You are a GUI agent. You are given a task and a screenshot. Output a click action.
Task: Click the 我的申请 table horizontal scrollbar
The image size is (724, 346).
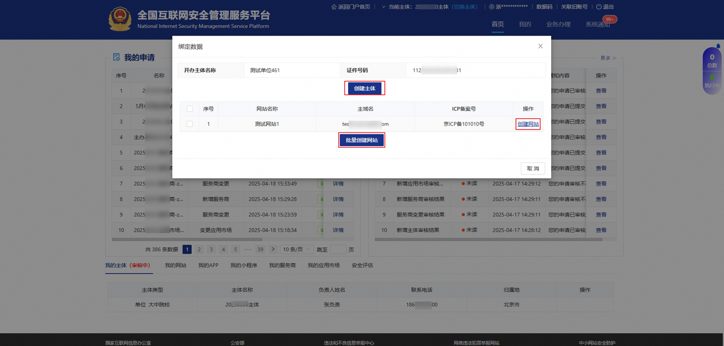[x=187, y=239]
